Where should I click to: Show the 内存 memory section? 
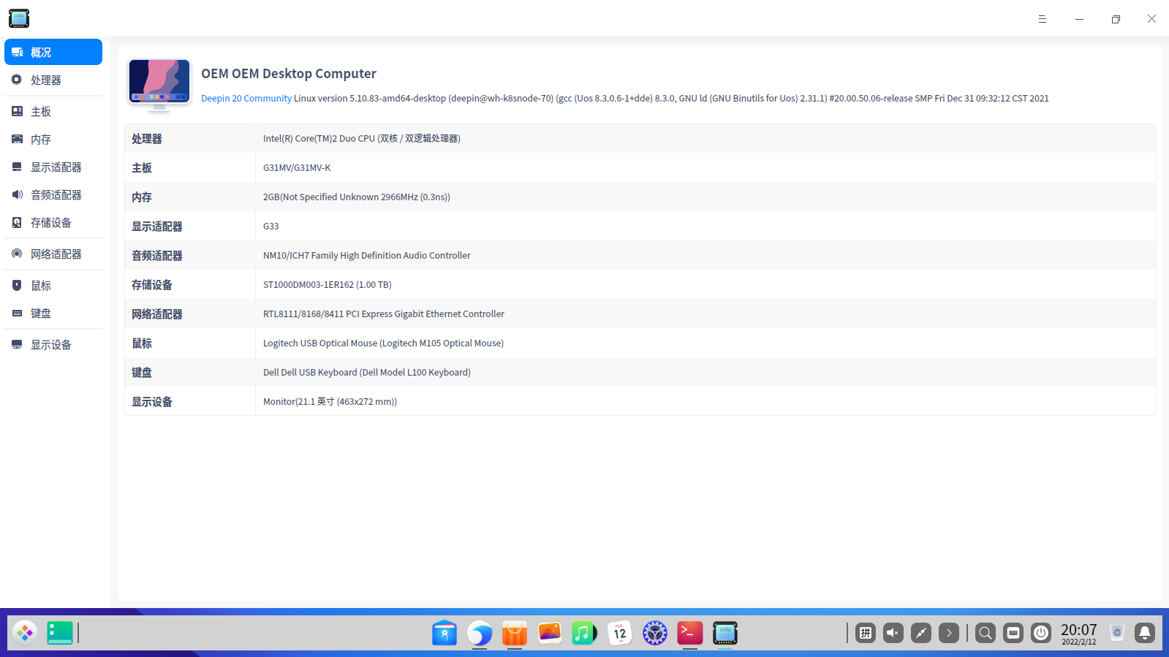click(x=53, y=139)
